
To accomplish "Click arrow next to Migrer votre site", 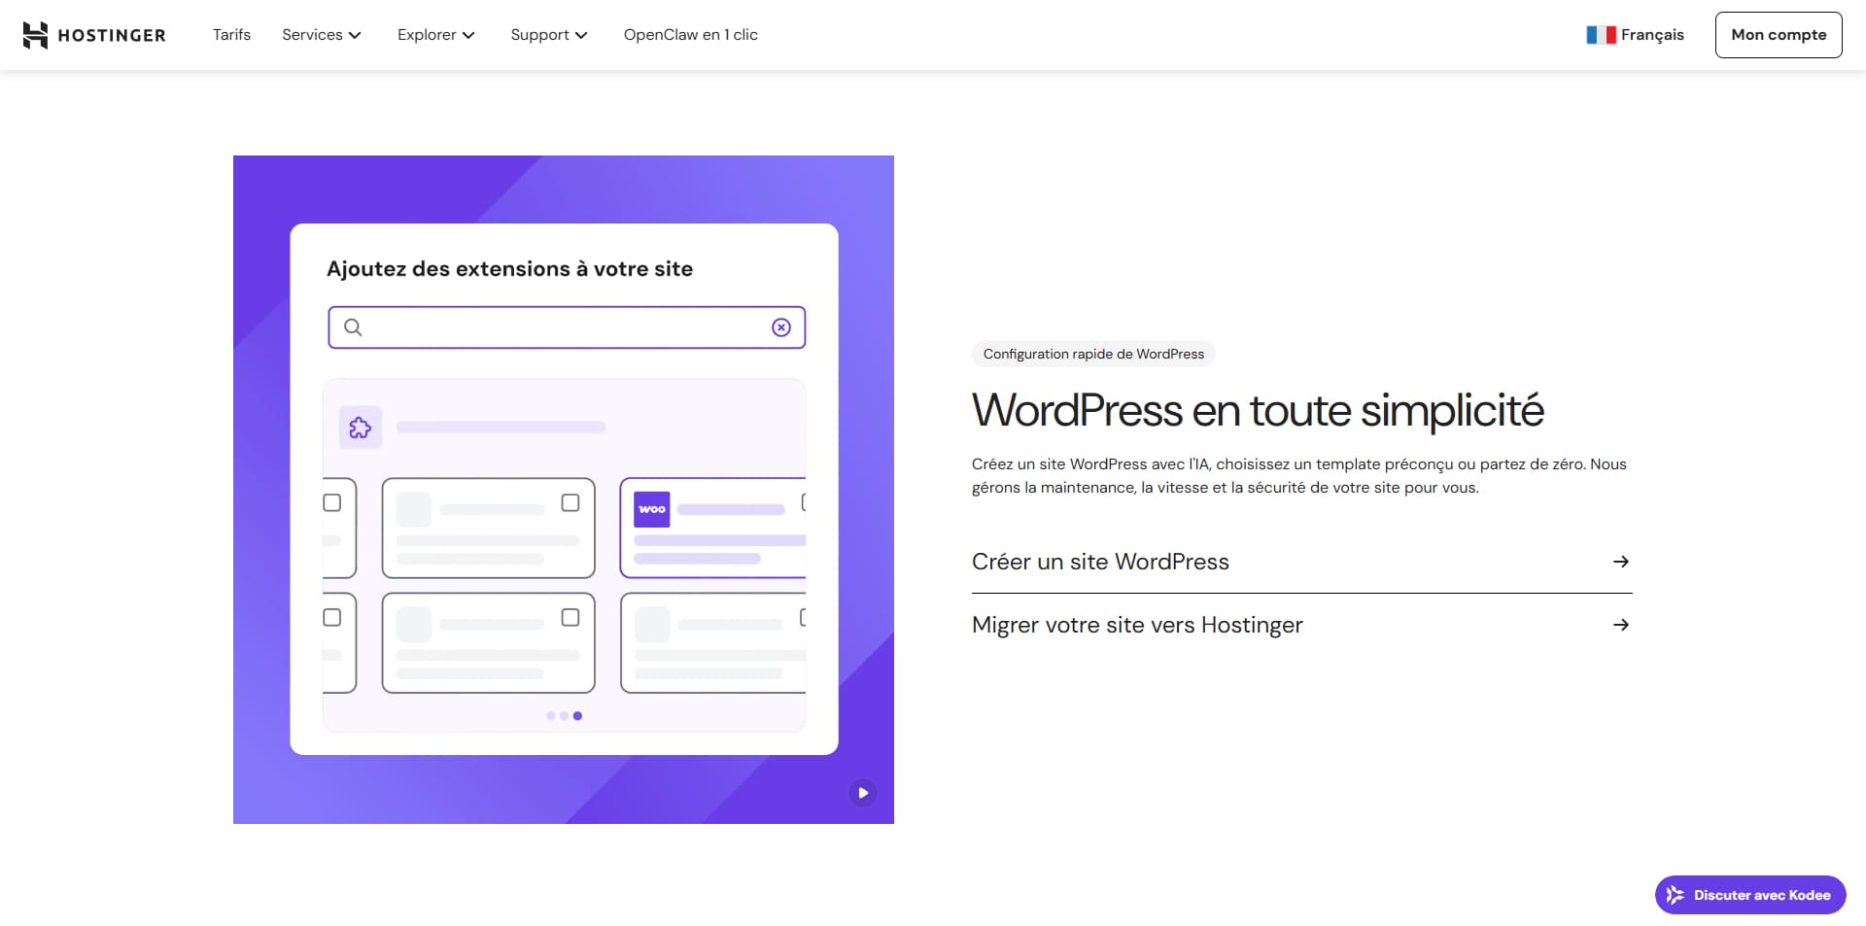I will click(1621, 625).
